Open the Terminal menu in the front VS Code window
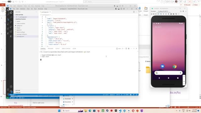201x113 pixels. 41,9
